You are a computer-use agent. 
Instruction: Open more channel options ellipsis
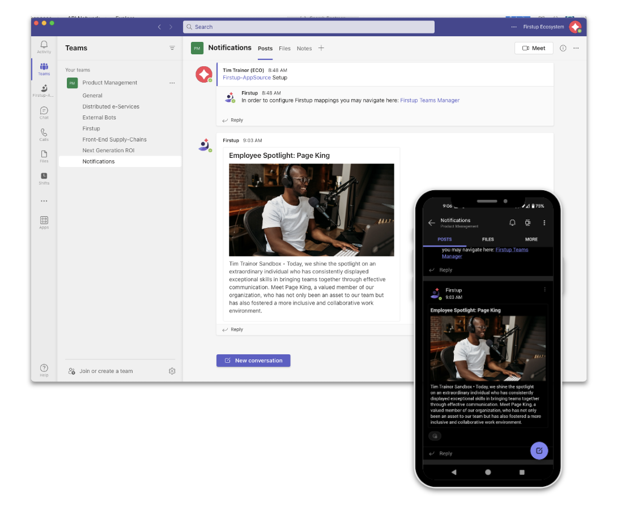click(x=576, y=48)
